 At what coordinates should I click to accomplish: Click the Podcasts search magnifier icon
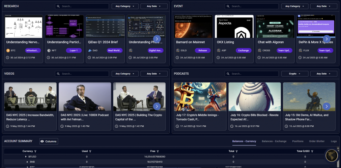pos(228,74)
